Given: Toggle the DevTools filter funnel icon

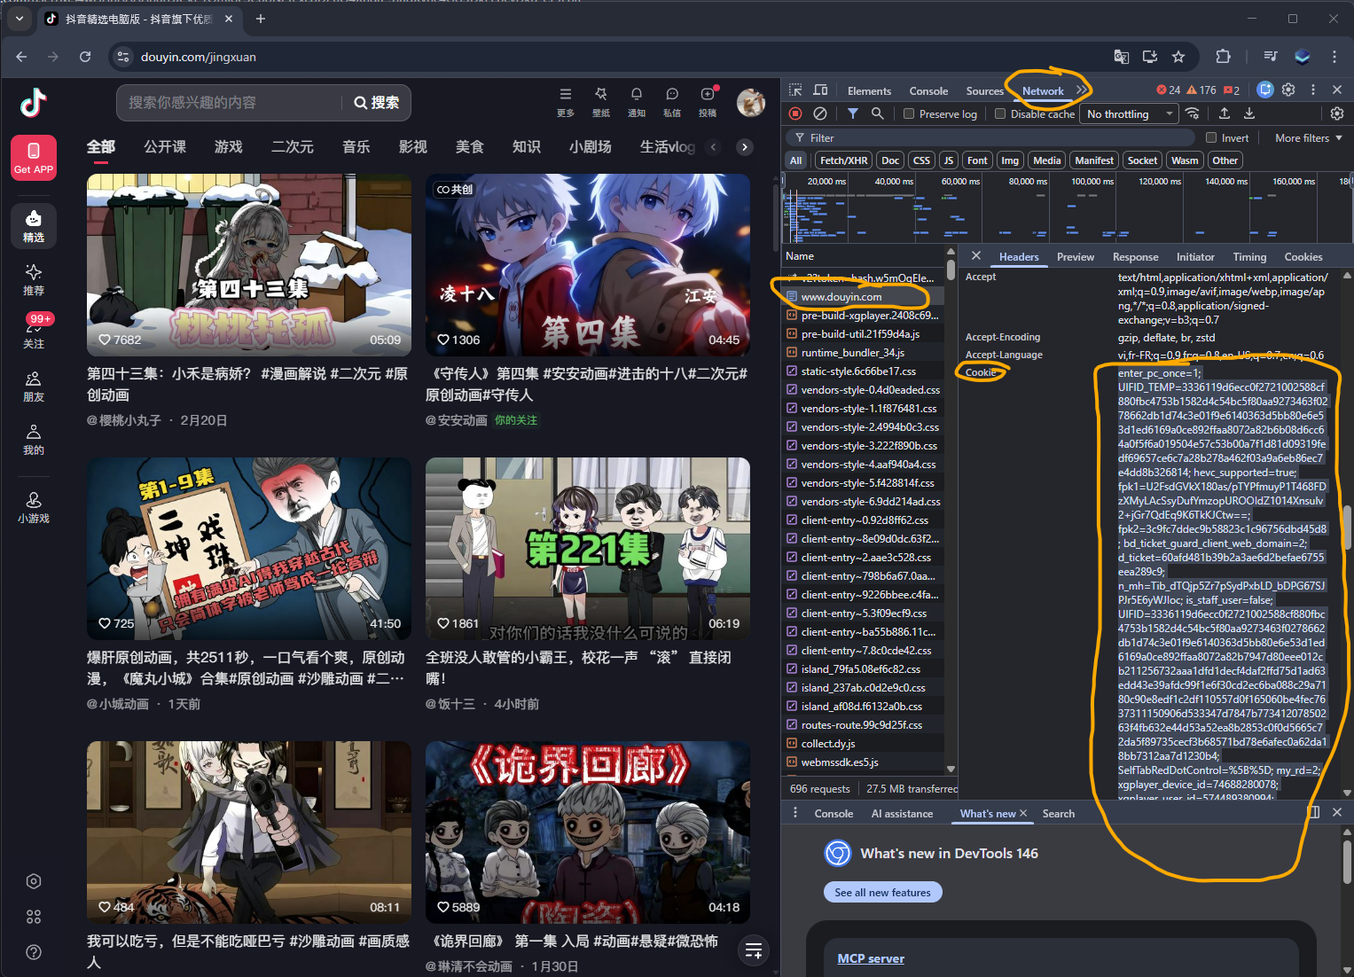Looking at the screenshot, I should pos(852,113).
